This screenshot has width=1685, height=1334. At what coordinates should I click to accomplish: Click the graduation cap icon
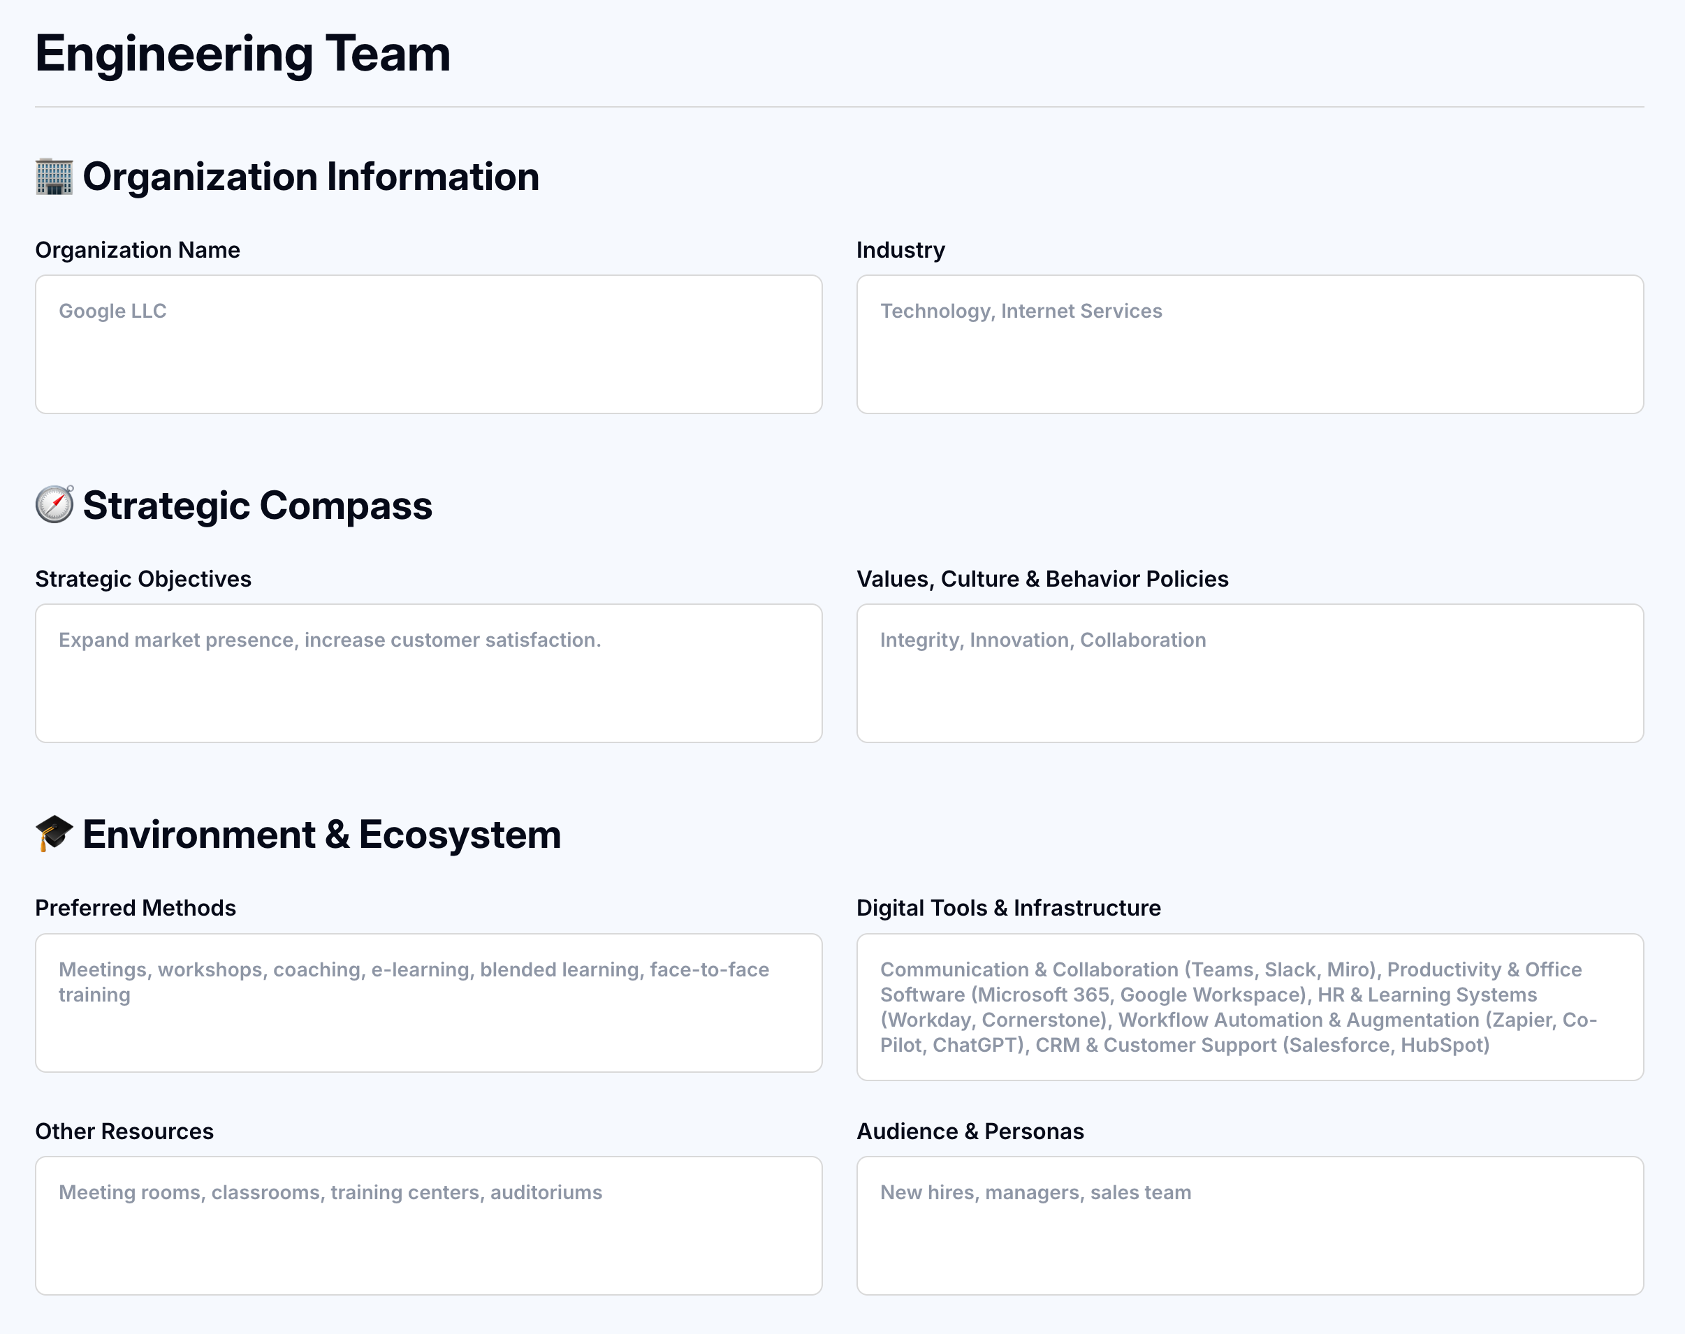pos(54,834)
